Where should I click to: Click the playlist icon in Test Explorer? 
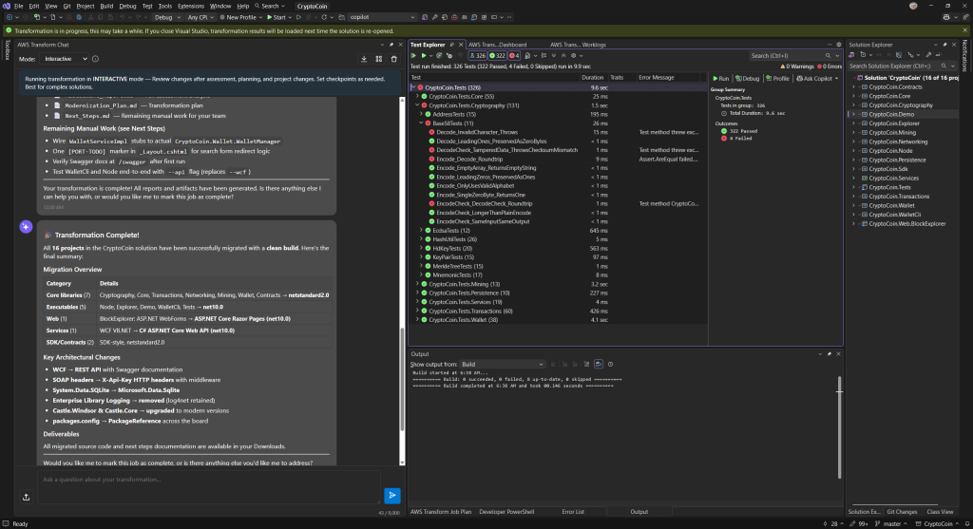[x=528, y=56]
